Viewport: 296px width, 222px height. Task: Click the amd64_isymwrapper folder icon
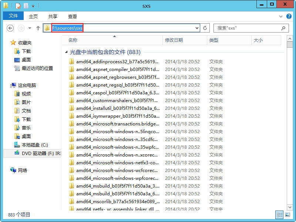(x=71, y=116)
